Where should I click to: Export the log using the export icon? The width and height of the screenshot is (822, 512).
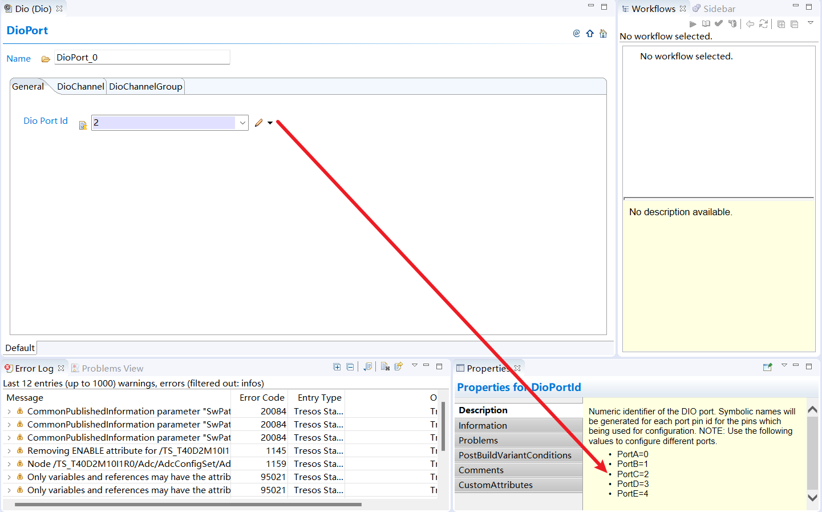398,366
